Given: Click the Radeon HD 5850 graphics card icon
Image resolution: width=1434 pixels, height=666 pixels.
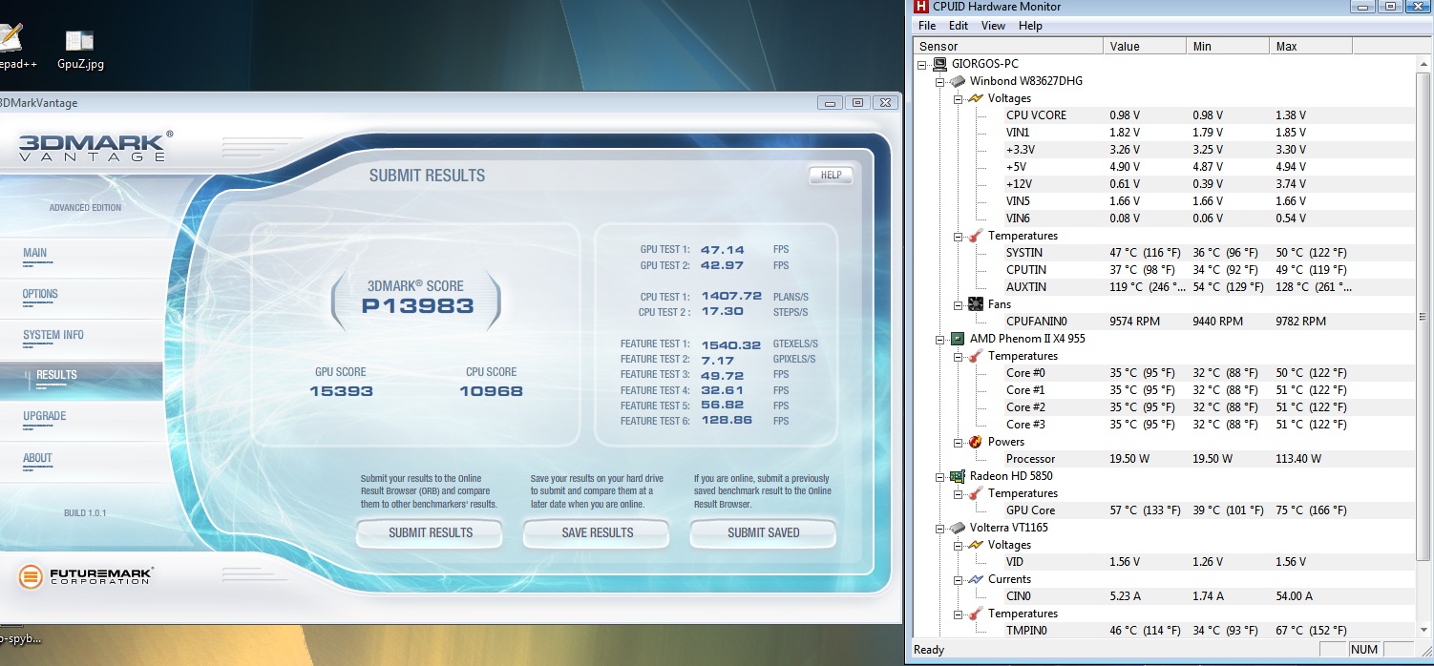Looking at the screenshot, I should pyautogui.click(x=958, y=476).
